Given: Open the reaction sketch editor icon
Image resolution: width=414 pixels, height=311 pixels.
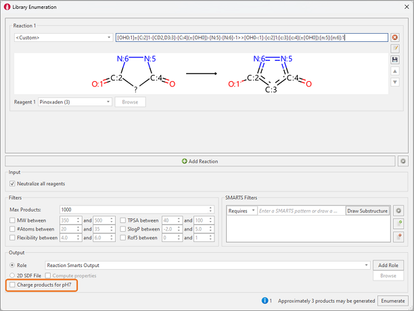Looking at the screenshot, I should coord(395,49).
